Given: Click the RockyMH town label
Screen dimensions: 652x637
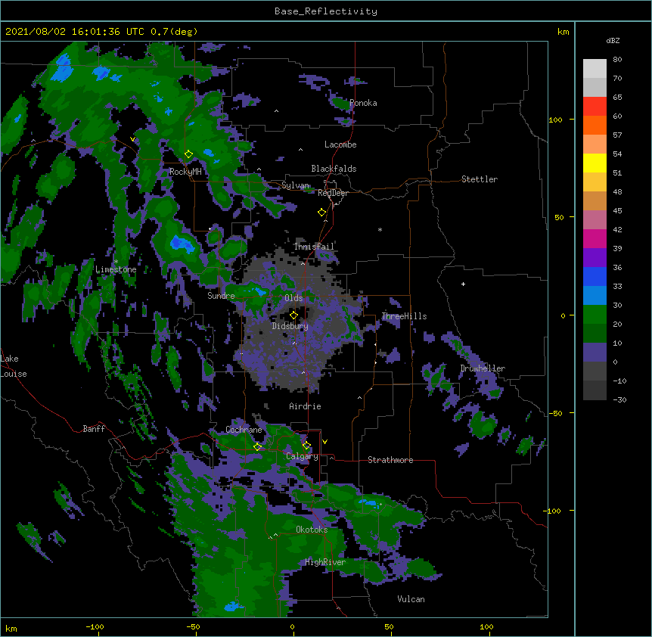Looking at the screenshot, I should pos(185,172).
